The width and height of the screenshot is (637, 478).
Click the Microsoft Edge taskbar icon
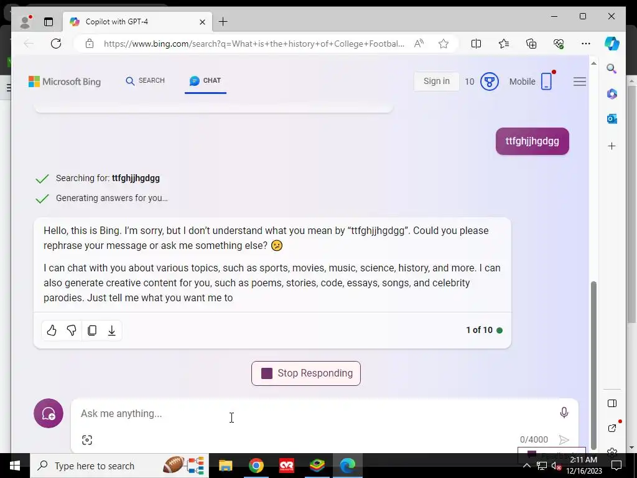tap(348, 466)
